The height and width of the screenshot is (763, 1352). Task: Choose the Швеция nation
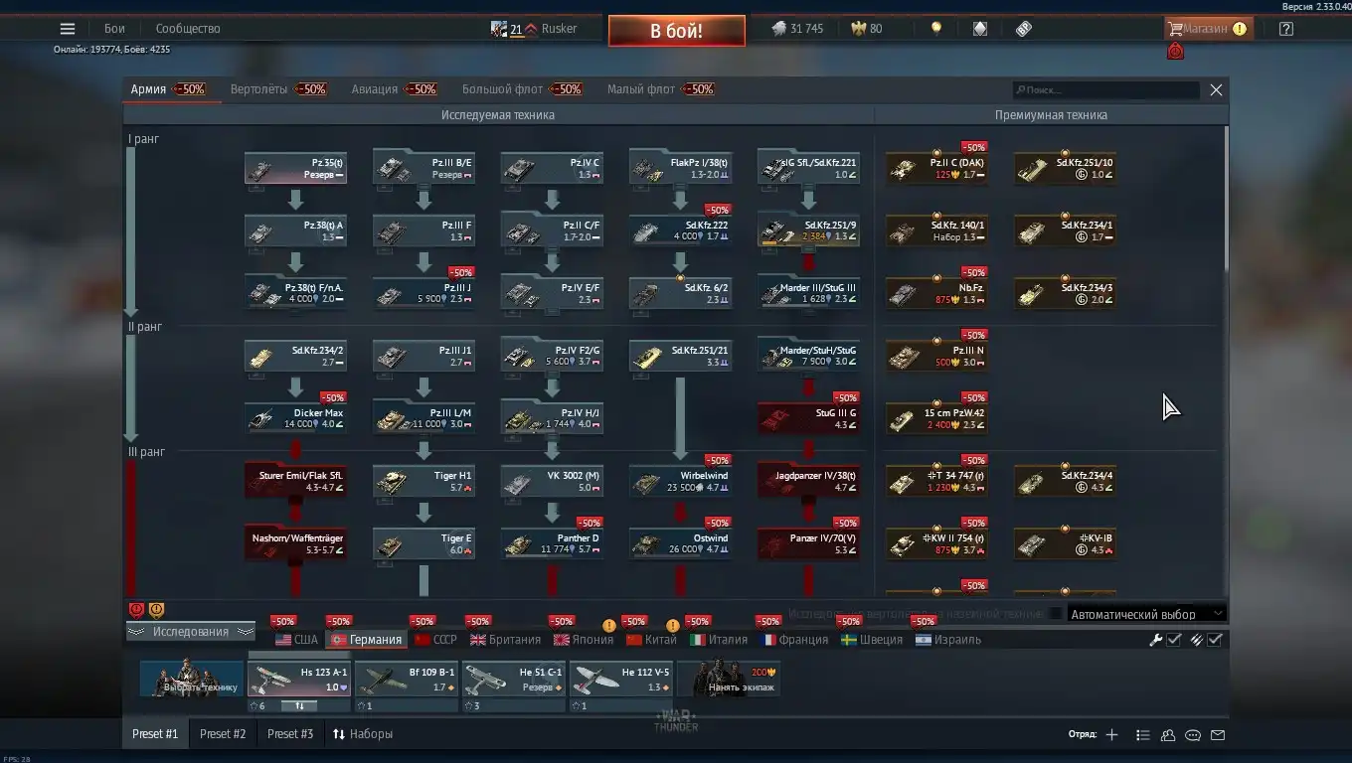click(872, 640)
